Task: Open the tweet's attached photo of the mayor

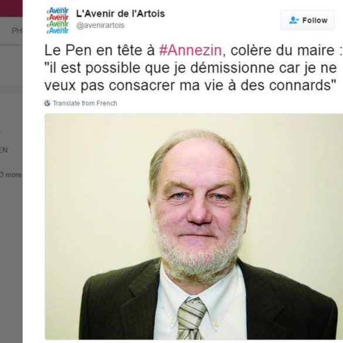Action: 194,226
